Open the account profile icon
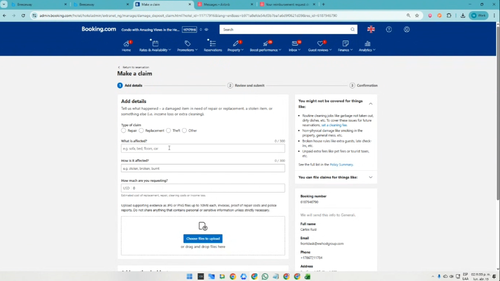This screenshot has width=500, height=281. click(x=407, y=30)
